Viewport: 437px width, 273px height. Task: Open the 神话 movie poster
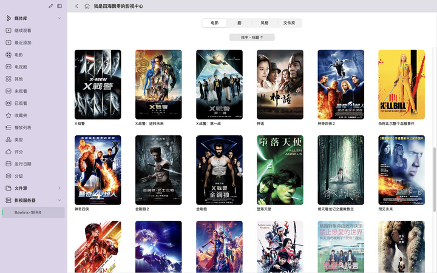coord(280,84)
